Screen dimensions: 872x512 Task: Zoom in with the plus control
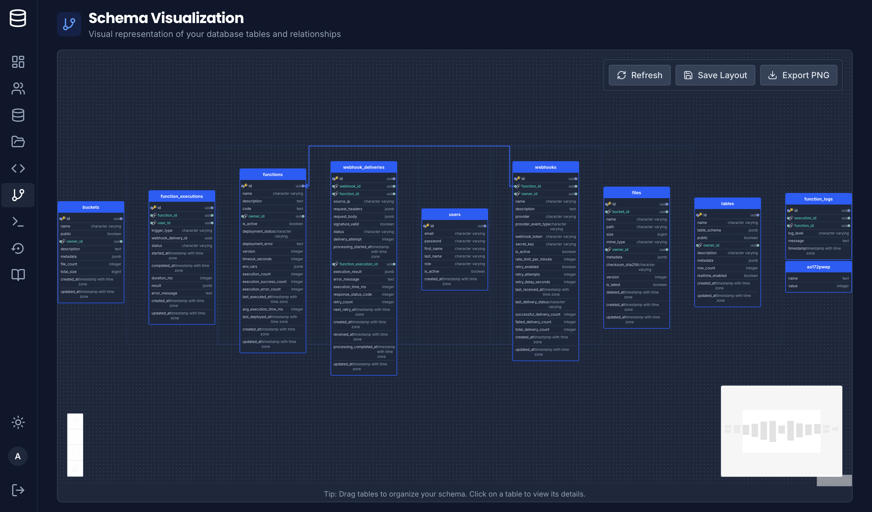pyautogui.click(x=75, y=421)
